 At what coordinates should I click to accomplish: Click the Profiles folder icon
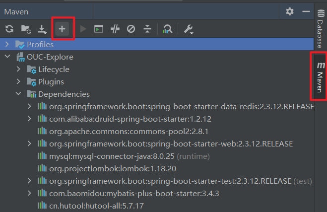[20, 44]
